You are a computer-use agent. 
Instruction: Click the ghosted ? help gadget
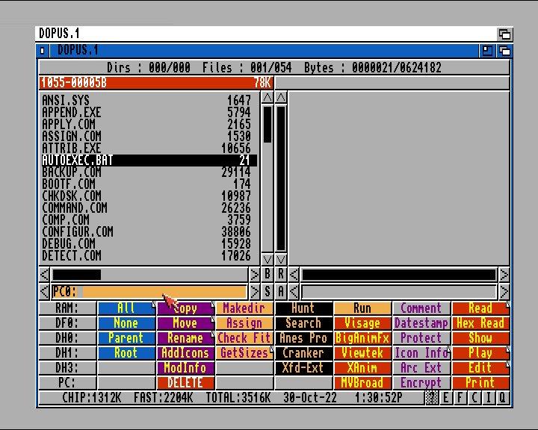click(x=431, y=398)
